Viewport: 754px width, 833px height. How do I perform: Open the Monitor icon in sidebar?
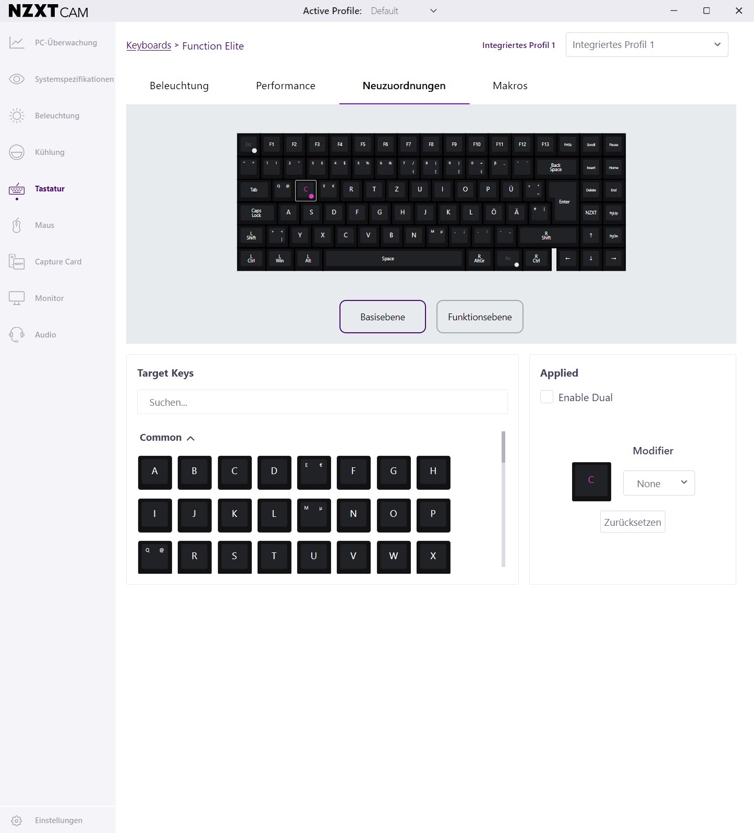pos(17,298)
